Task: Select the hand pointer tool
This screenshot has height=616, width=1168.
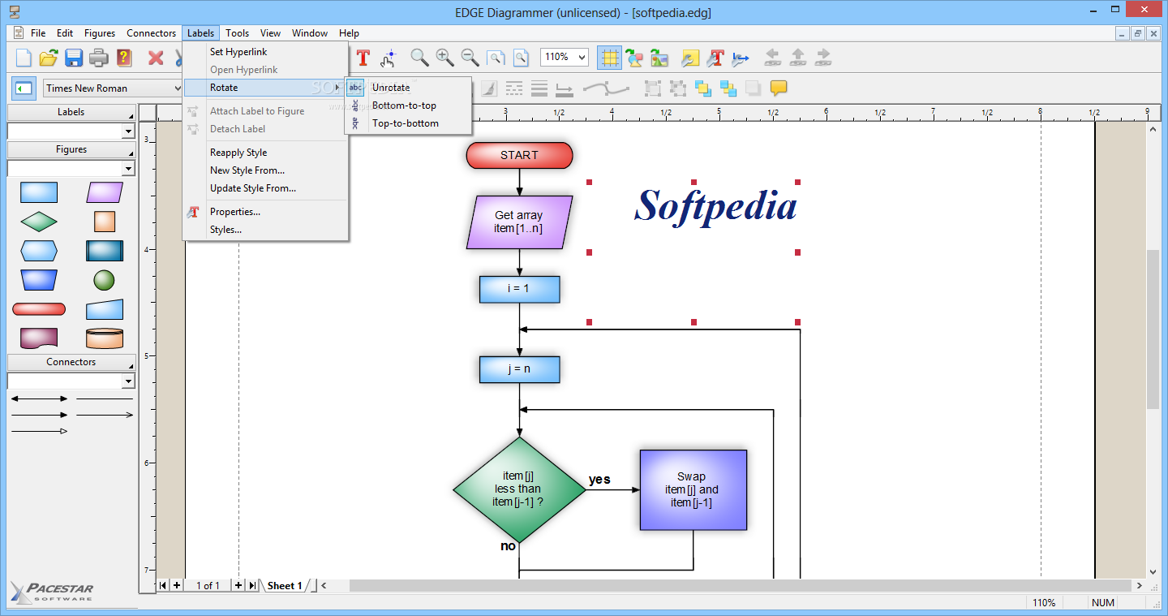Action: pyautogui.click(x=389, y=58)
